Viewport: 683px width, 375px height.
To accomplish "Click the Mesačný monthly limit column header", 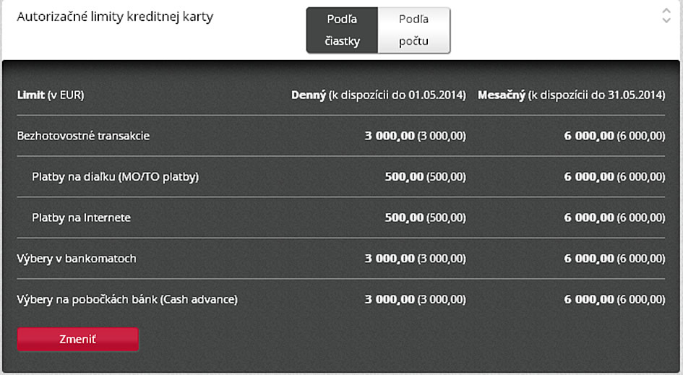I will pyautogui.click(x=572, y=95).
